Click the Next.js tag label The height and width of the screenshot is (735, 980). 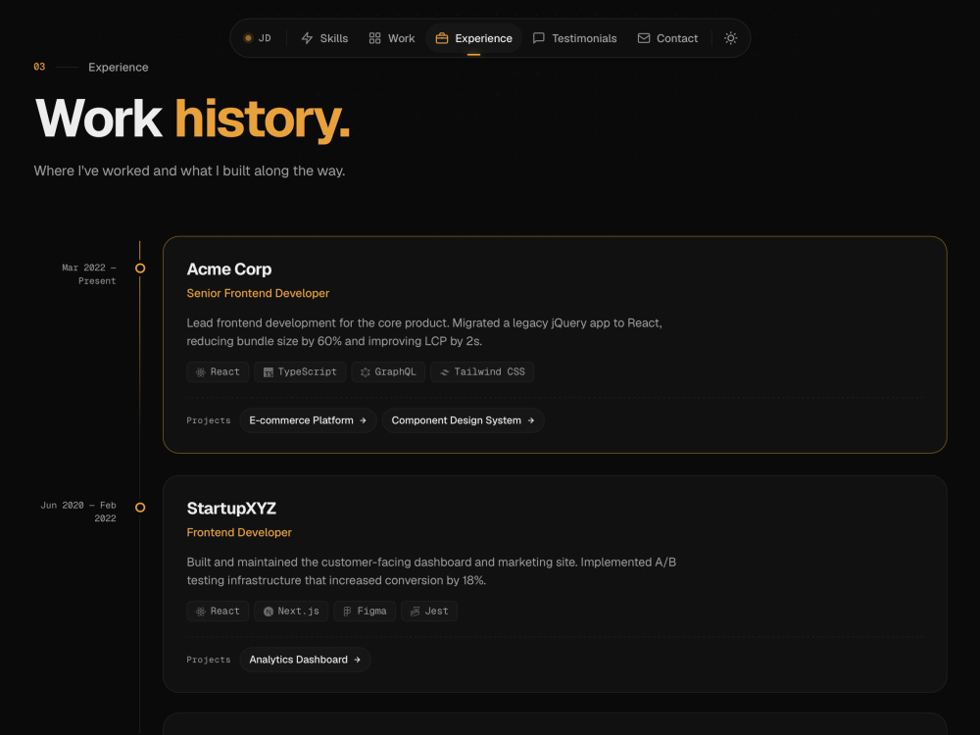pyautogui.click(x=299, y=612)
